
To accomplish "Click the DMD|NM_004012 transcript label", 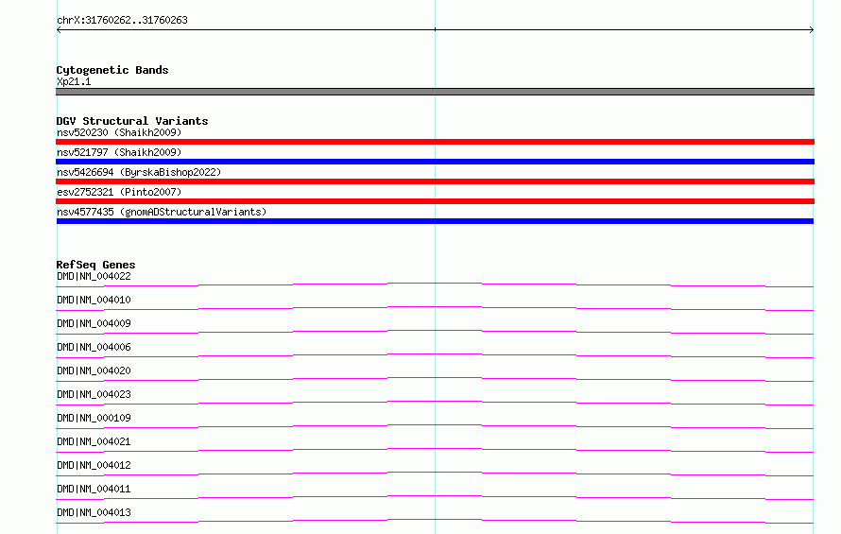I will (94, 465).
